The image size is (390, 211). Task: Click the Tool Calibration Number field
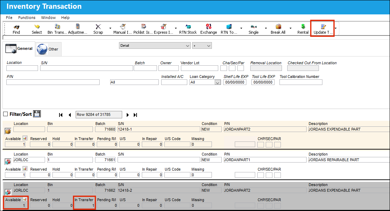[x=301, y=82]
